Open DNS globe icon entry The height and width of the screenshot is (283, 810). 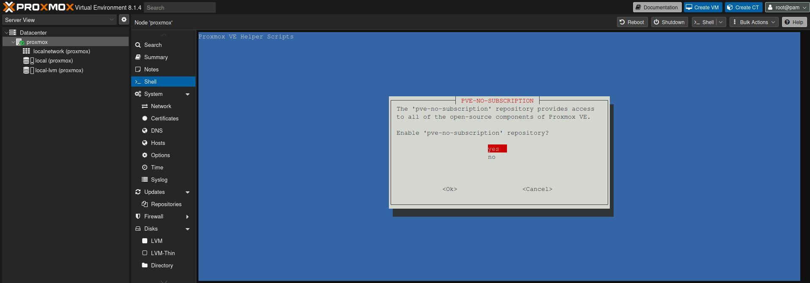click(x=145, y=131)
